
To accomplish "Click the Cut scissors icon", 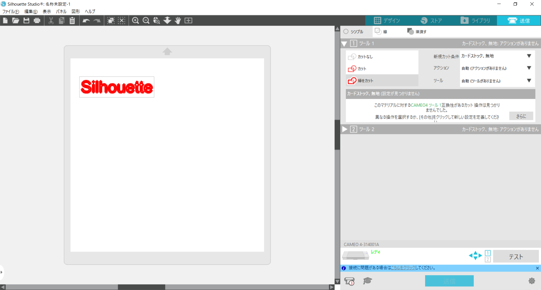I will (51, 21).
